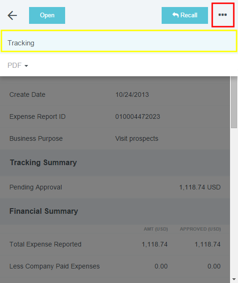Viewport: 238px width, 283px height.
Task: Click the Financial Summary heading
Action: click(x=44, y=211)
